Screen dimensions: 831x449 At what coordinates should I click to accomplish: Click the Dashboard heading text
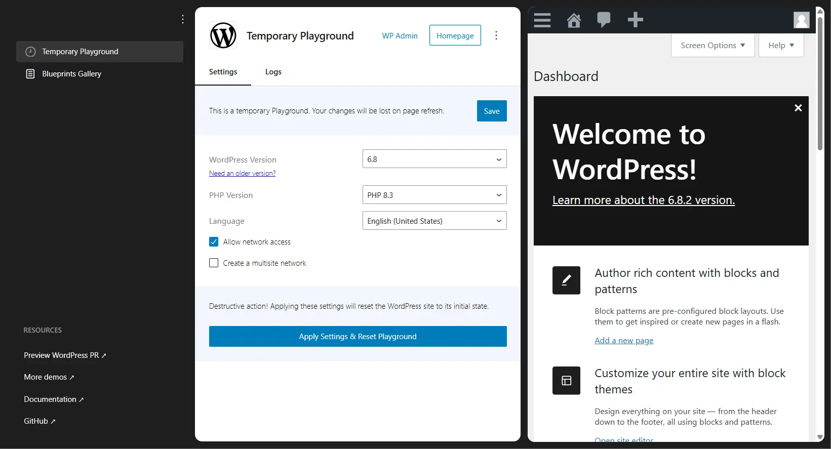(x=566, y=76)
